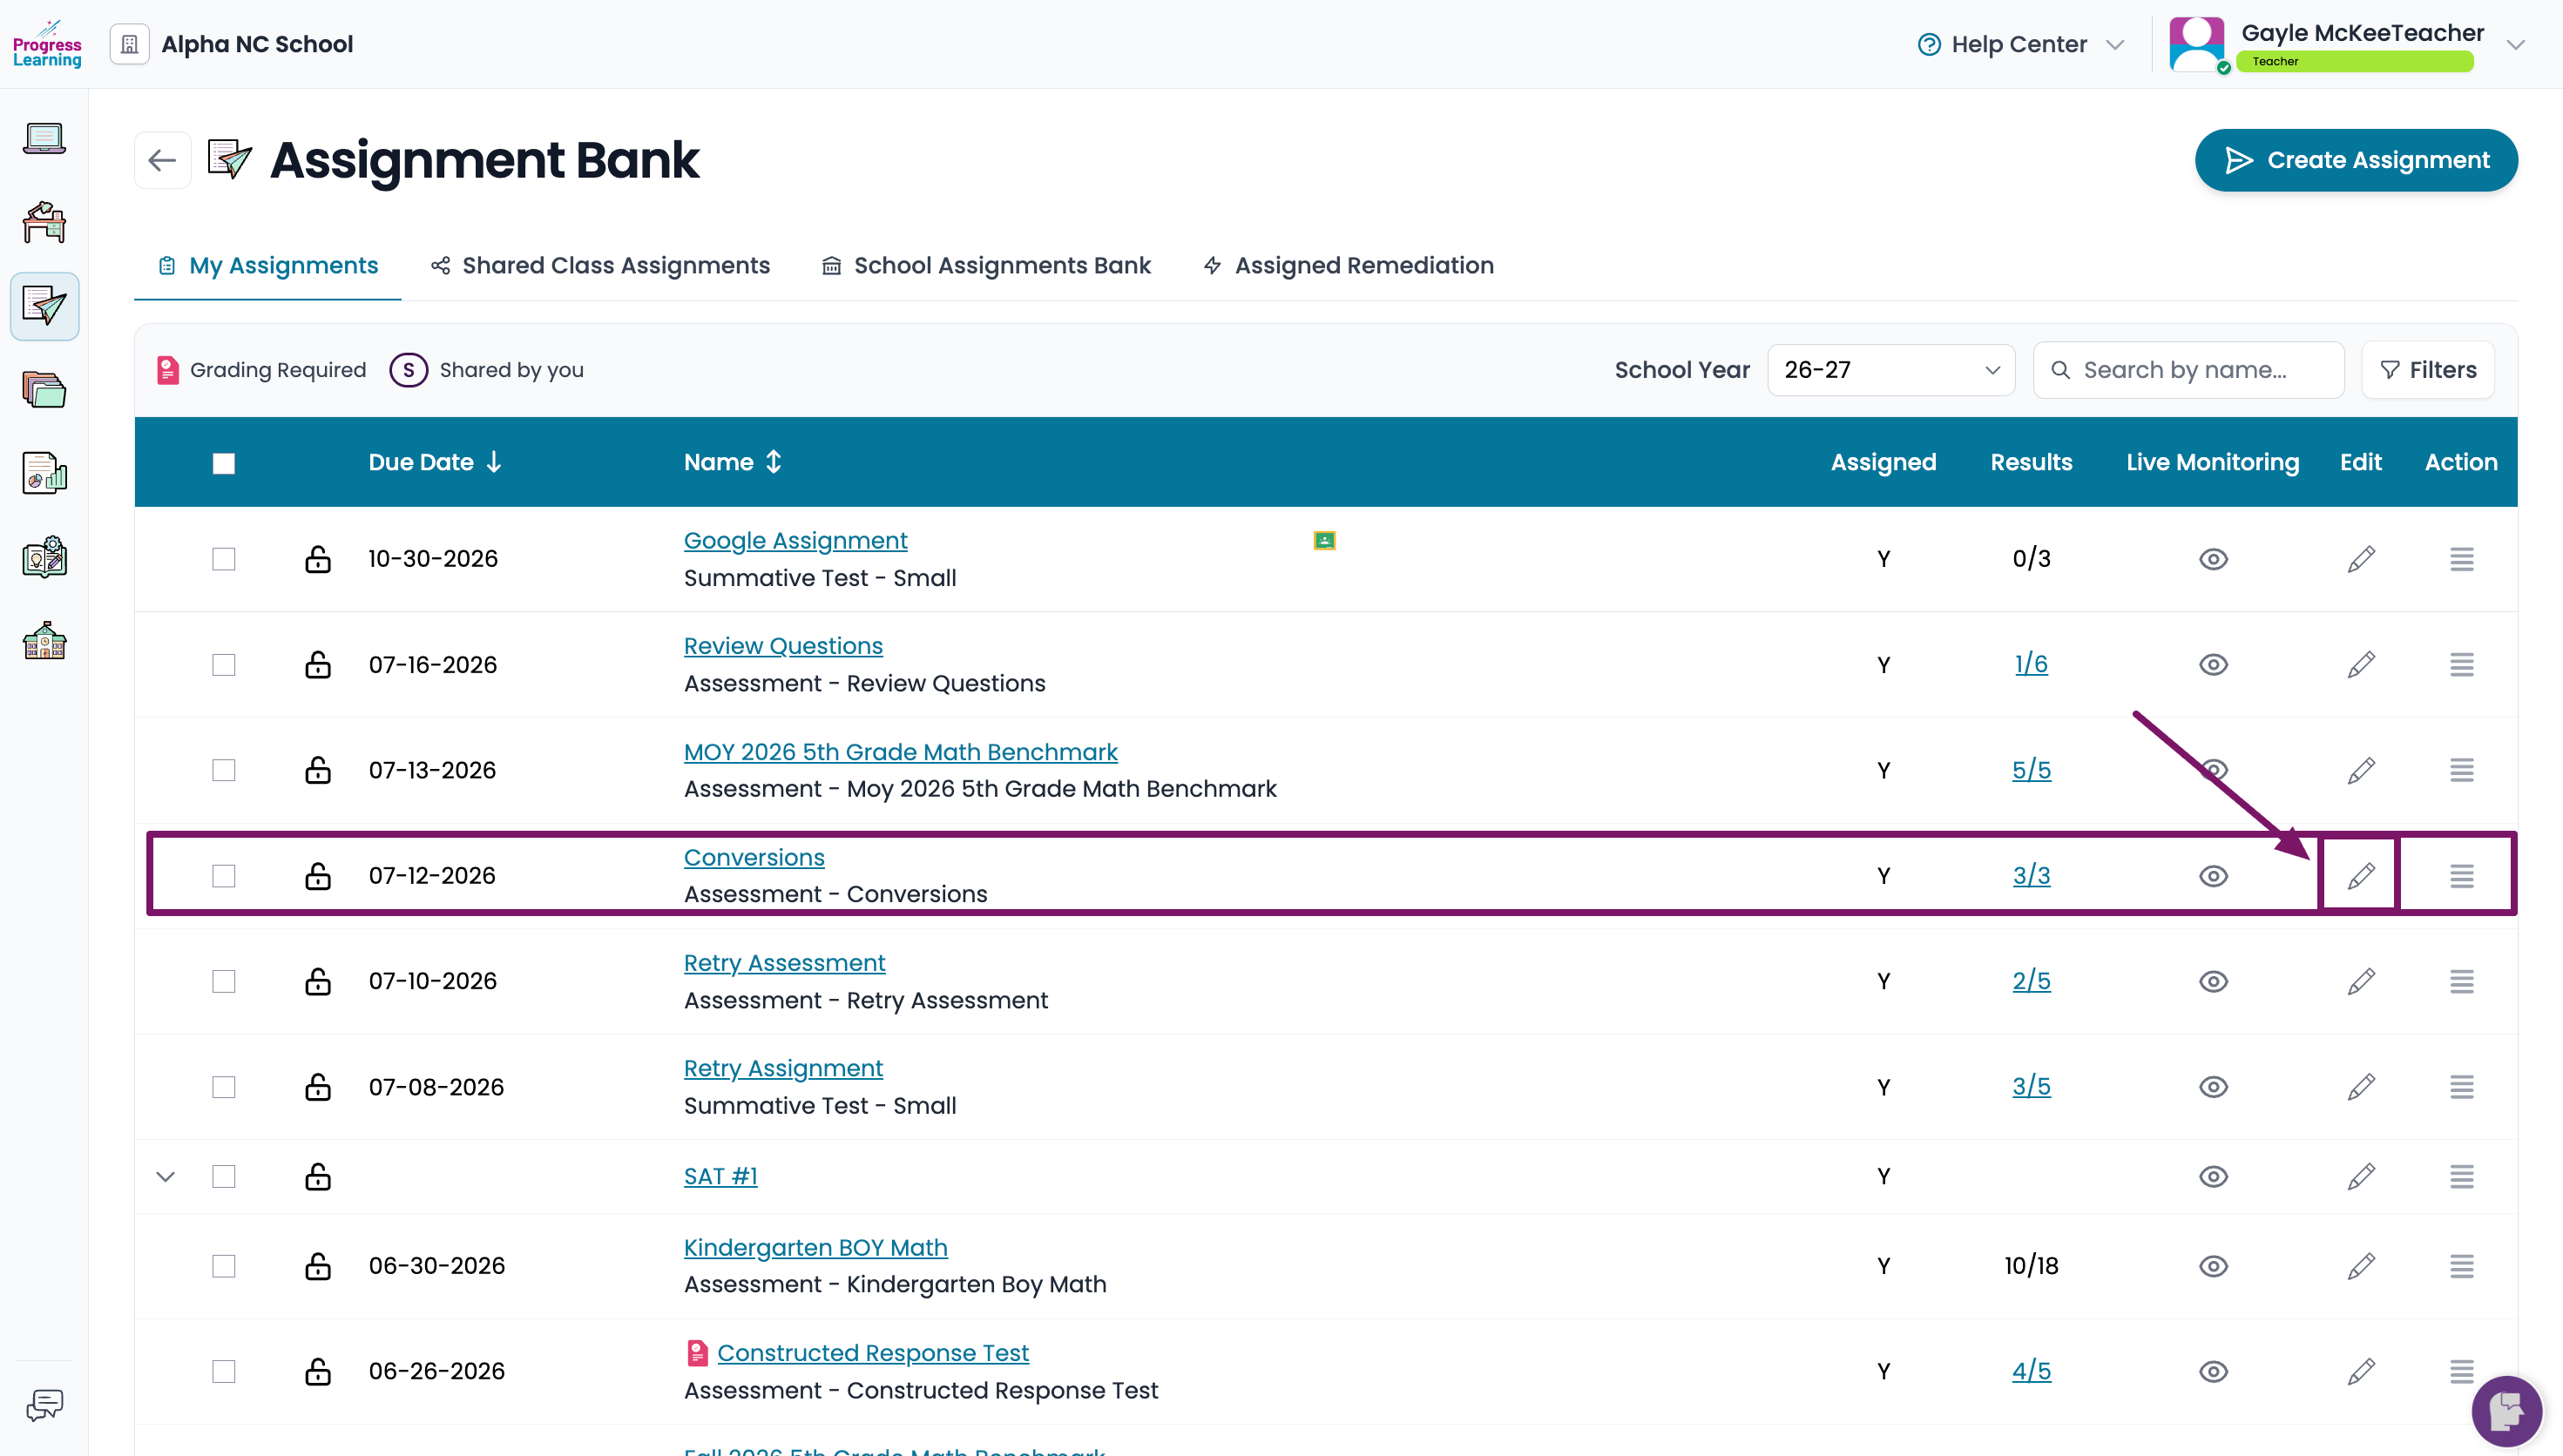
Task: Toggle the select-all checkbox in table header
Action: pyautogui.click(x=224, y=463)
